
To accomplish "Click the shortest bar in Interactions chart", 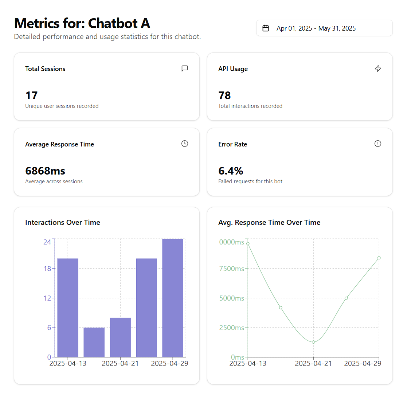I will point(94,342).
